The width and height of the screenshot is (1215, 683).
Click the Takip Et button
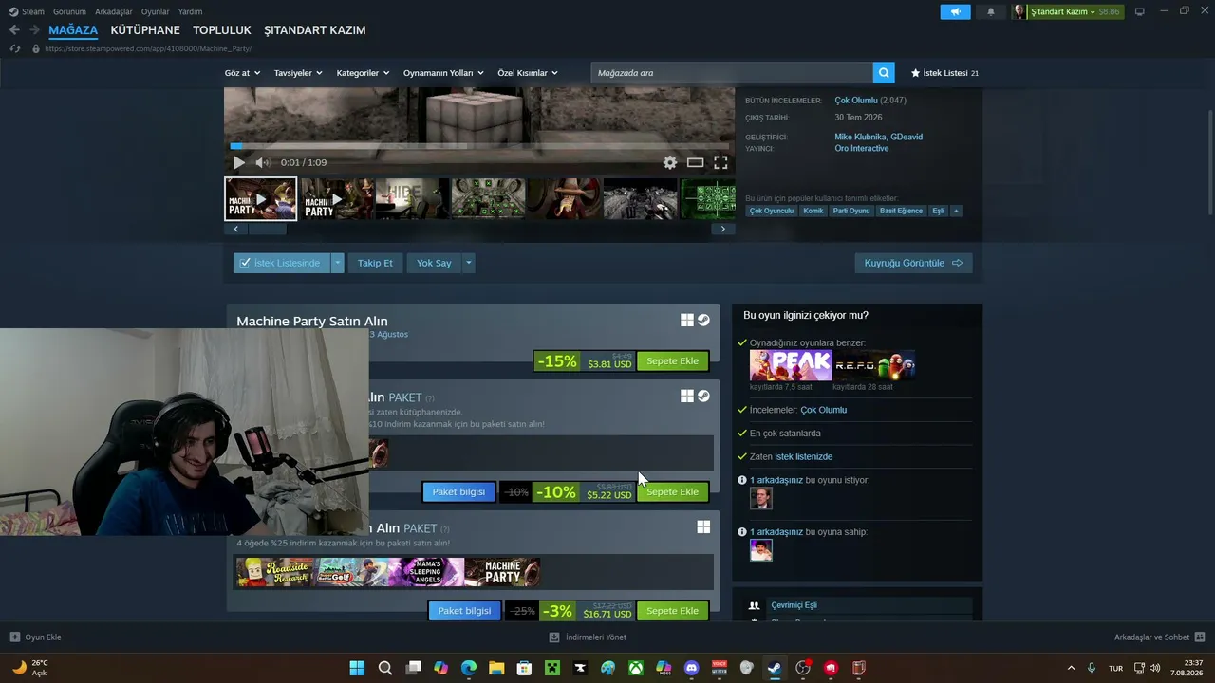[375, 263]
